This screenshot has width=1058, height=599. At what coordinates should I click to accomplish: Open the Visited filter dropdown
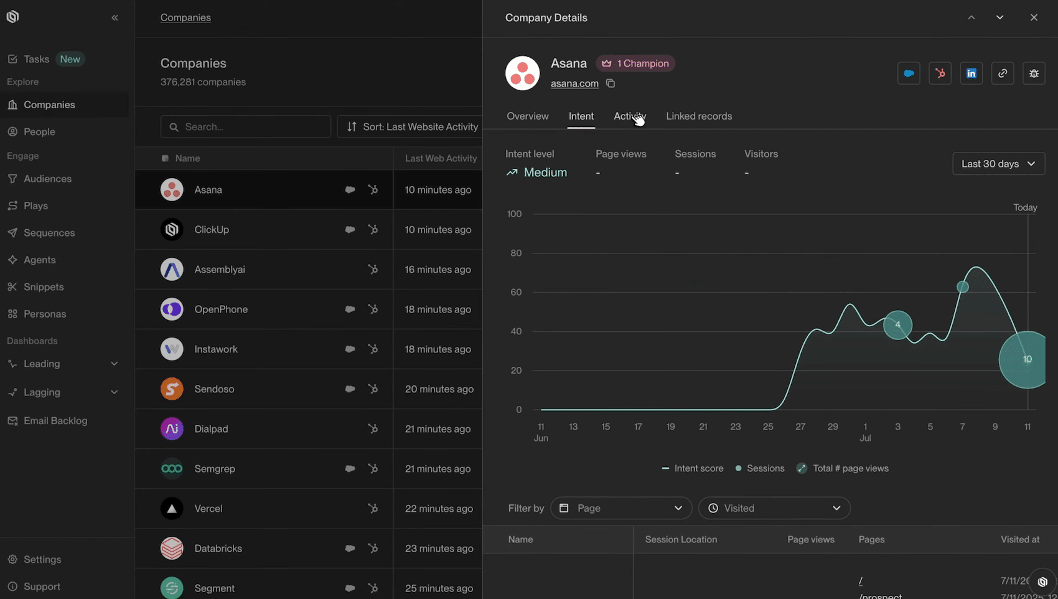774,508
